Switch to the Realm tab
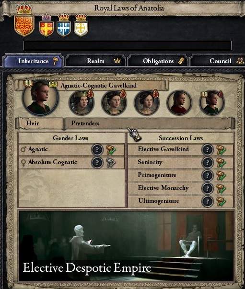The image size is (245, 289). (95, 61)
